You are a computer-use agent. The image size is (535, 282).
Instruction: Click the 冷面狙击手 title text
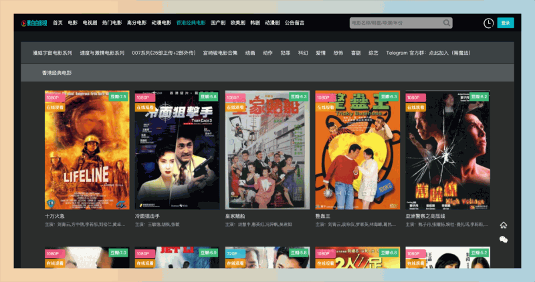point(147,217)
